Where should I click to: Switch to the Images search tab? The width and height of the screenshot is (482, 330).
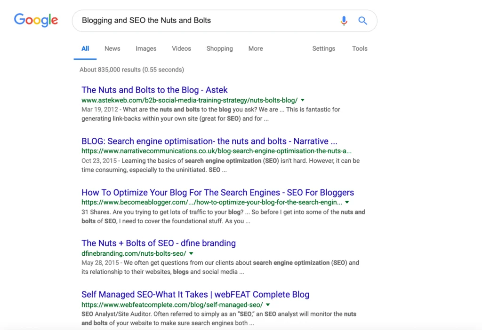pyautogui.click(x=146, y=48)
